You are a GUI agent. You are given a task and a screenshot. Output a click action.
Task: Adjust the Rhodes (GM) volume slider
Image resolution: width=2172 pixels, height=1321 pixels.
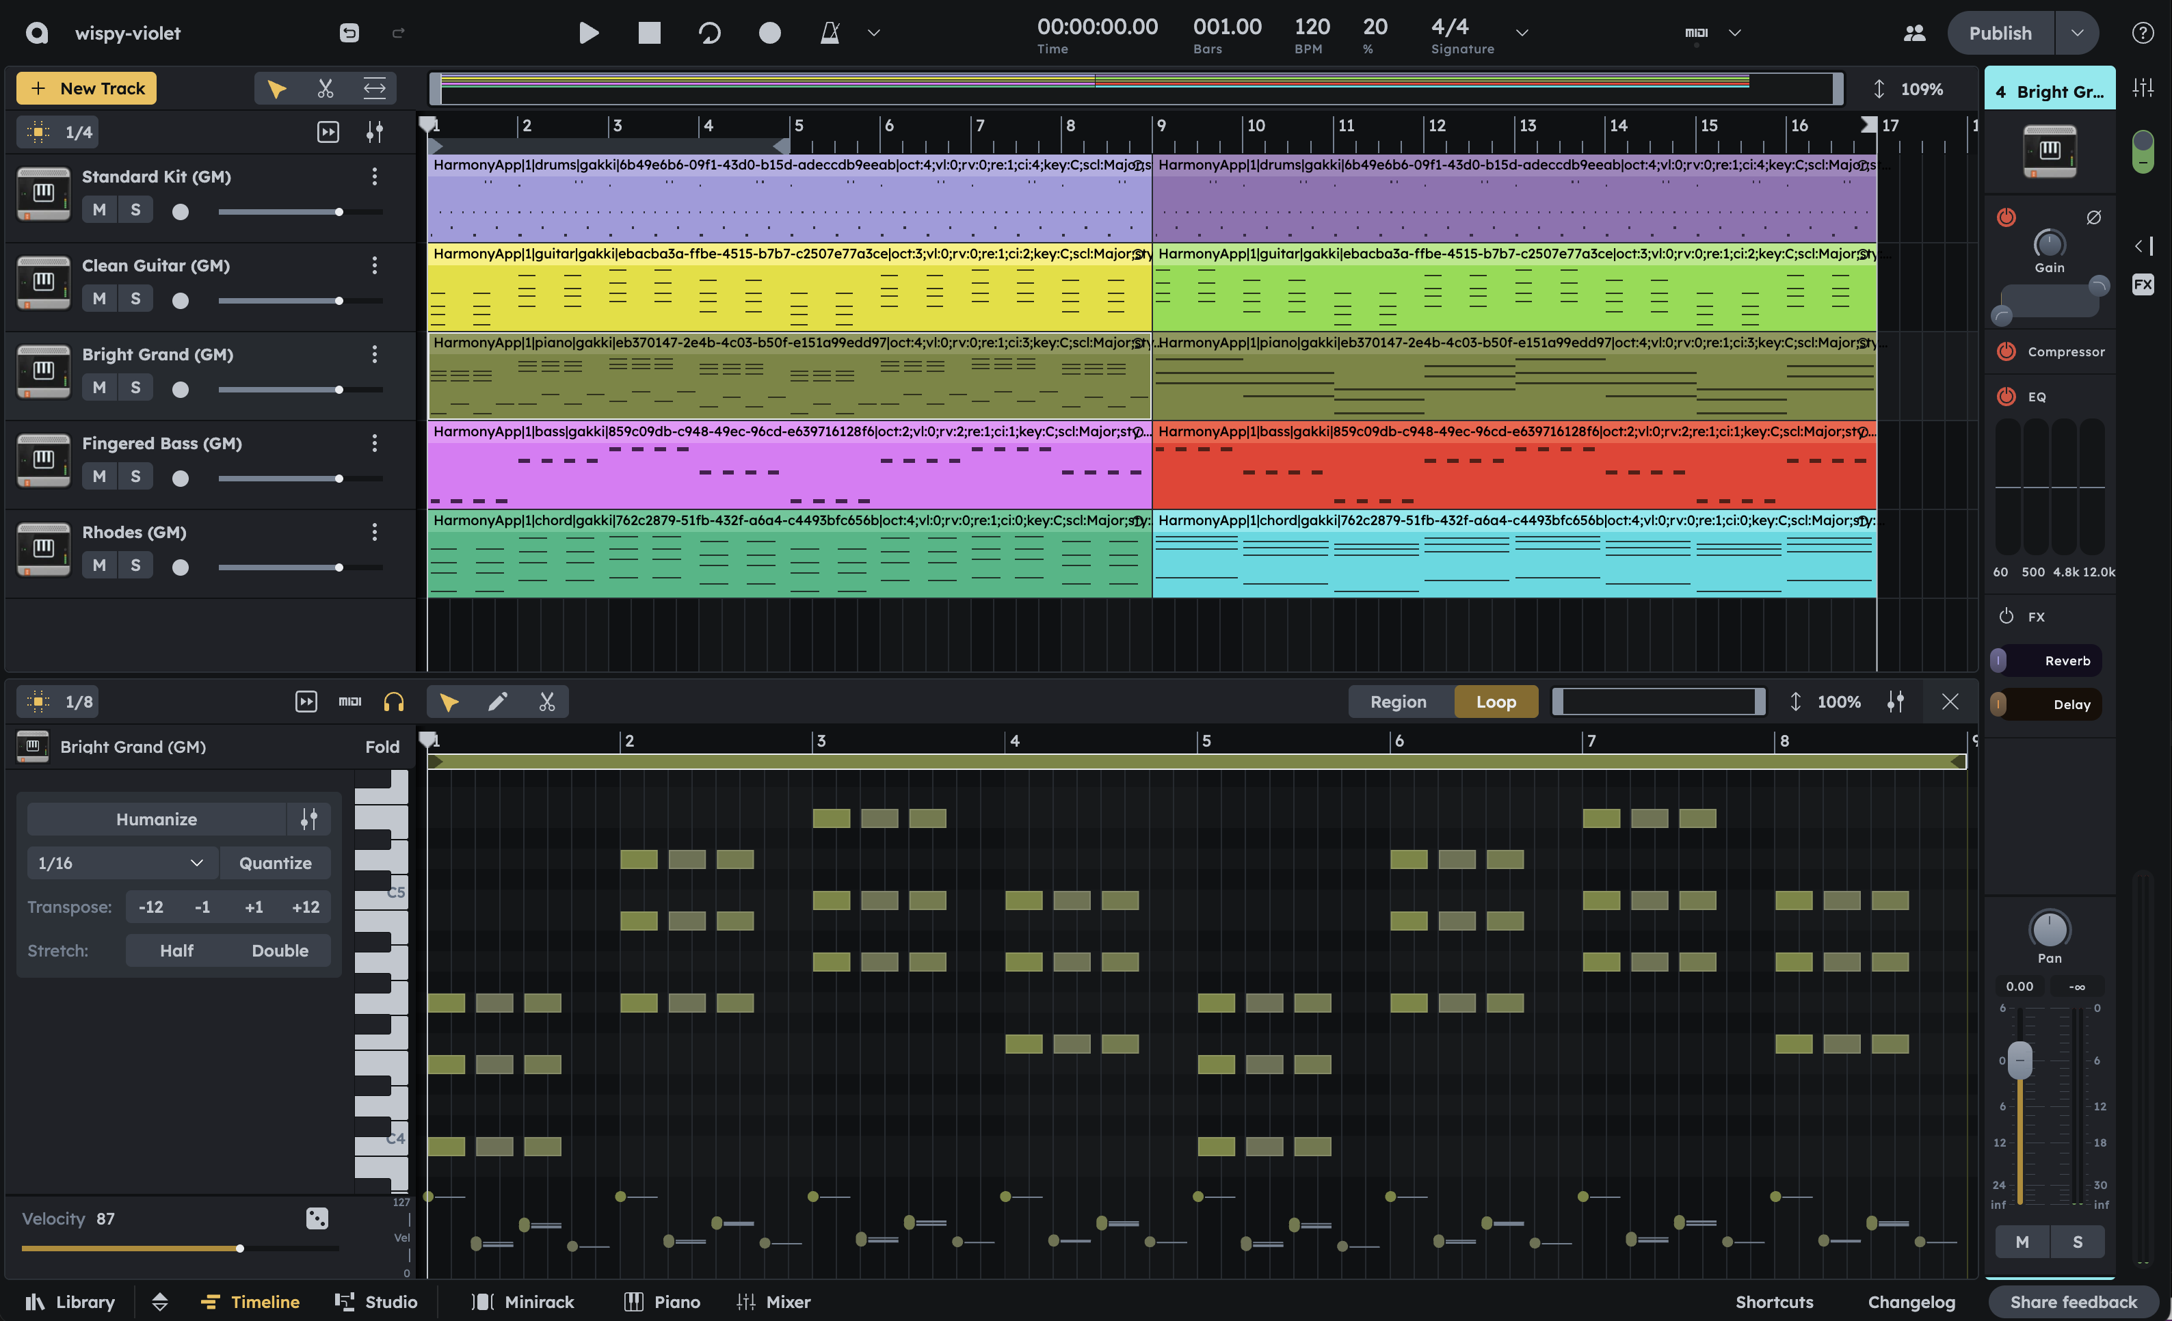(301, 568)
